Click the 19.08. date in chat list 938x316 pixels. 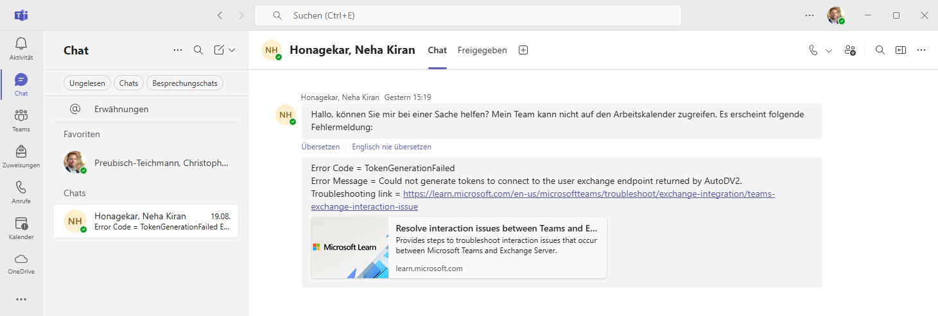(220, 216)
